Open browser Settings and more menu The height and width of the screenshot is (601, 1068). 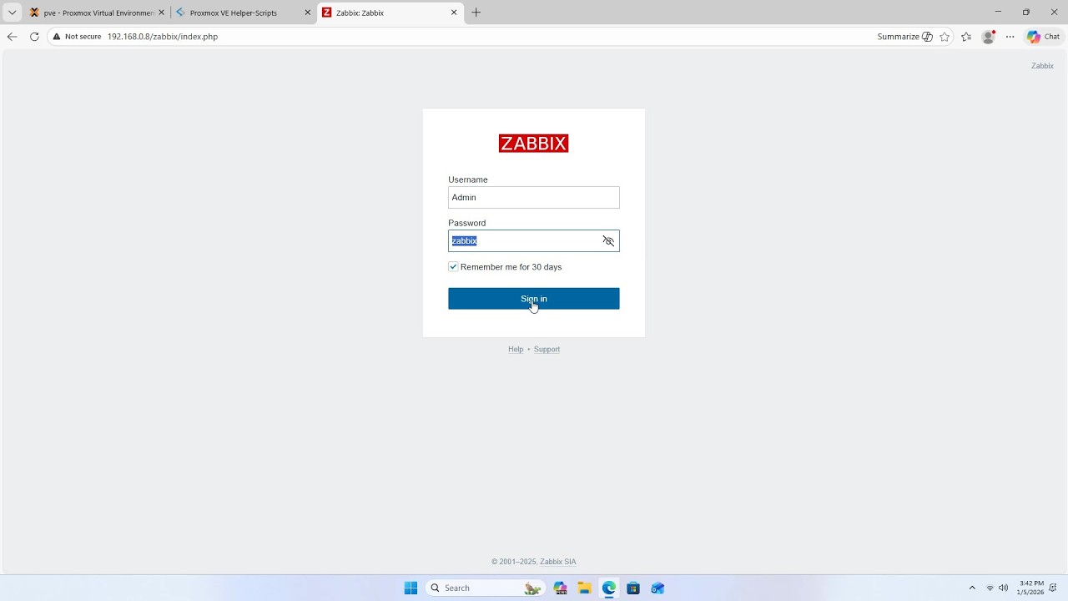point(1010,37)
